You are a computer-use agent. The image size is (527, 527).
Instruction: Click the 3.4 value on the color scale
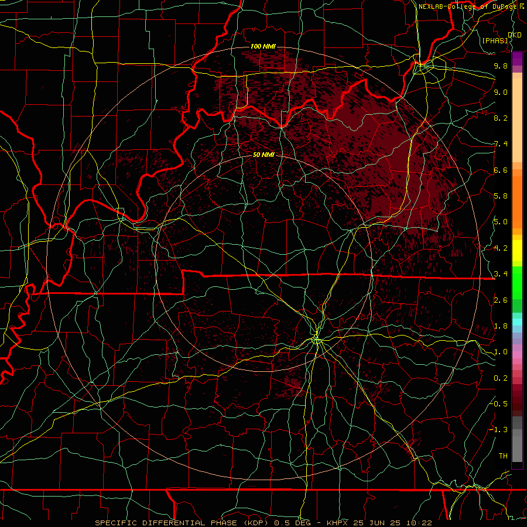point(501,274)
